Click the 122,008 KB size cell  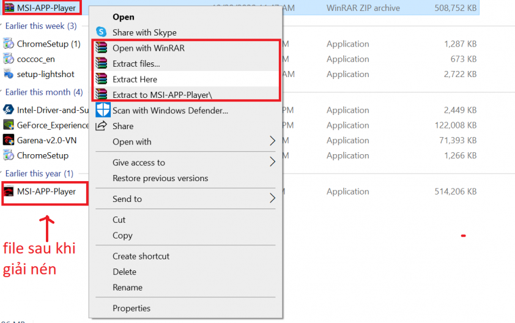(x=455, y=125)
